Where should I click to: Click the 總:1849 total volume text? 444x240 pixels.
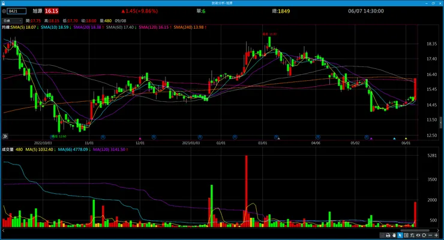coord(281,11)
